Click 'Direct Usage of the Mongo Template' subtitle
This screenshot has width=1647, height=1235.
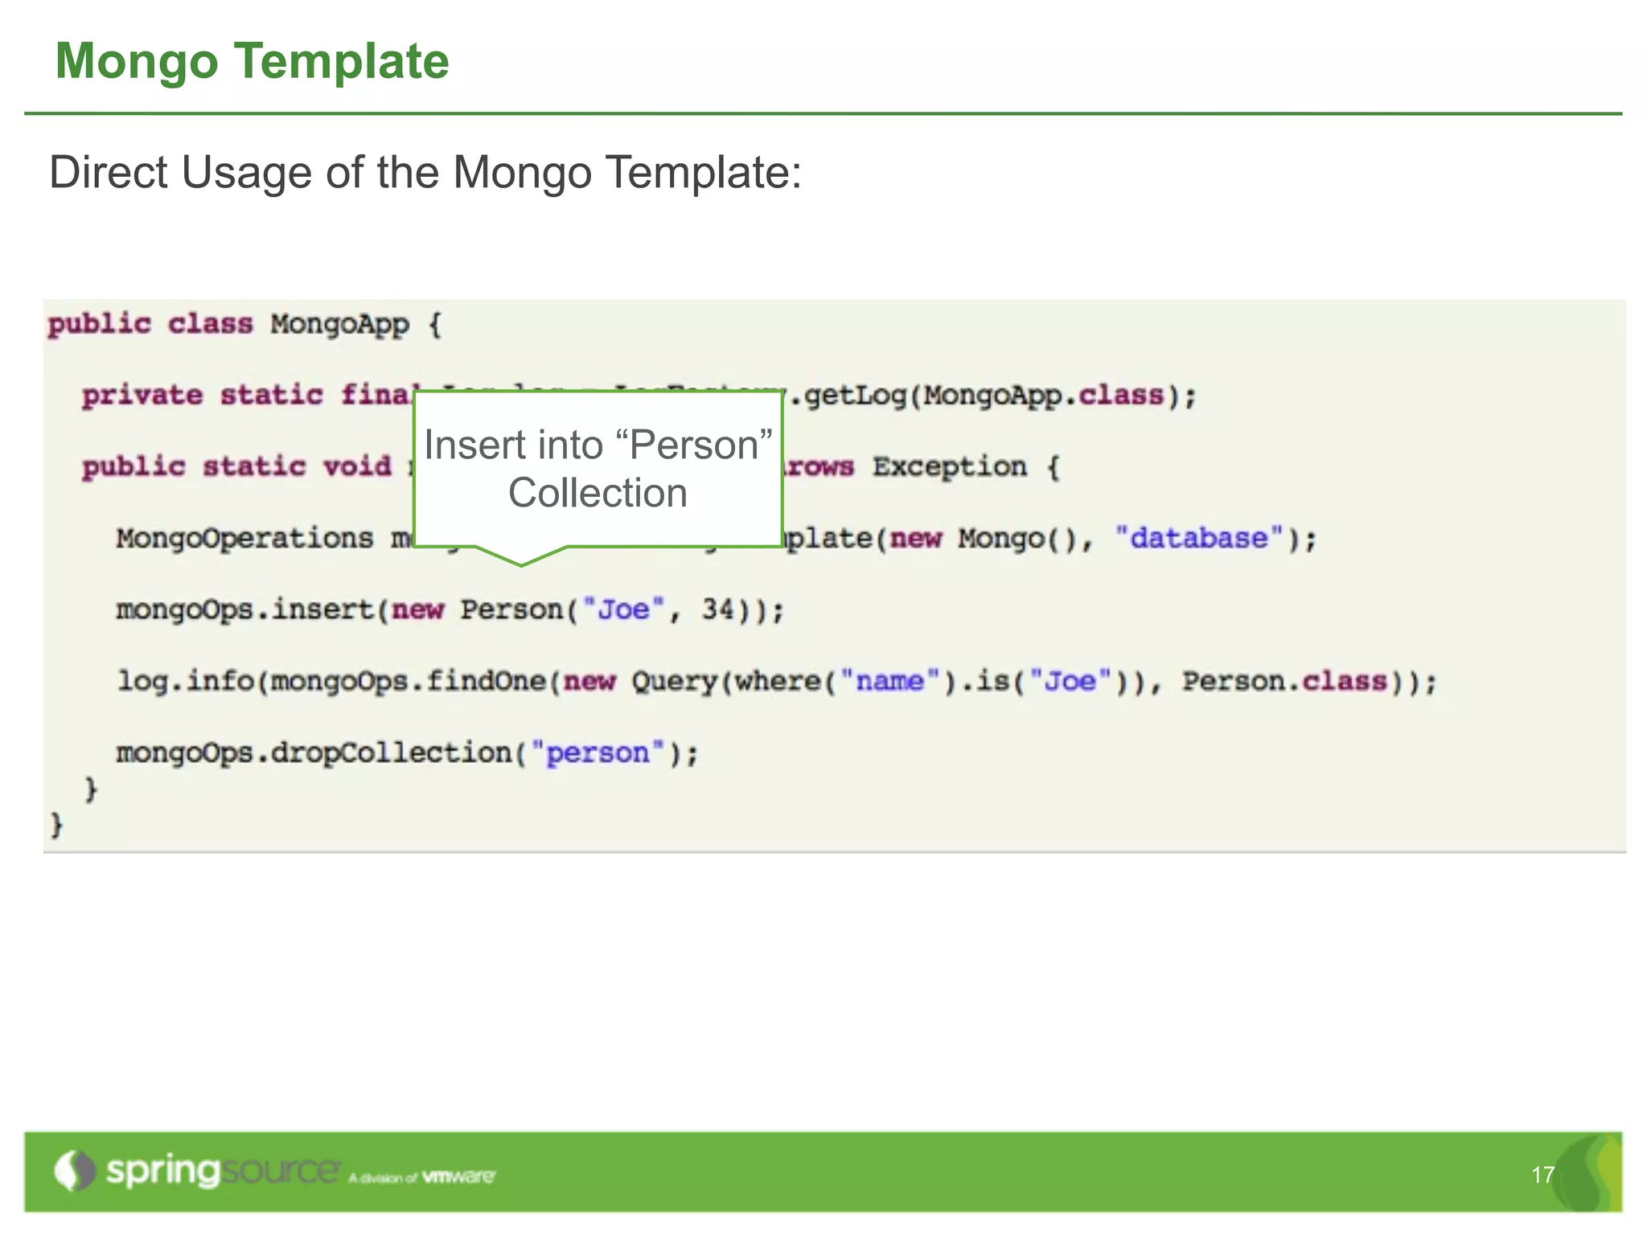coord(425,172)
